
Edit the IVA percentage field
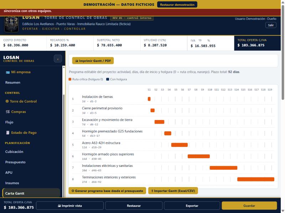point(201,40)
